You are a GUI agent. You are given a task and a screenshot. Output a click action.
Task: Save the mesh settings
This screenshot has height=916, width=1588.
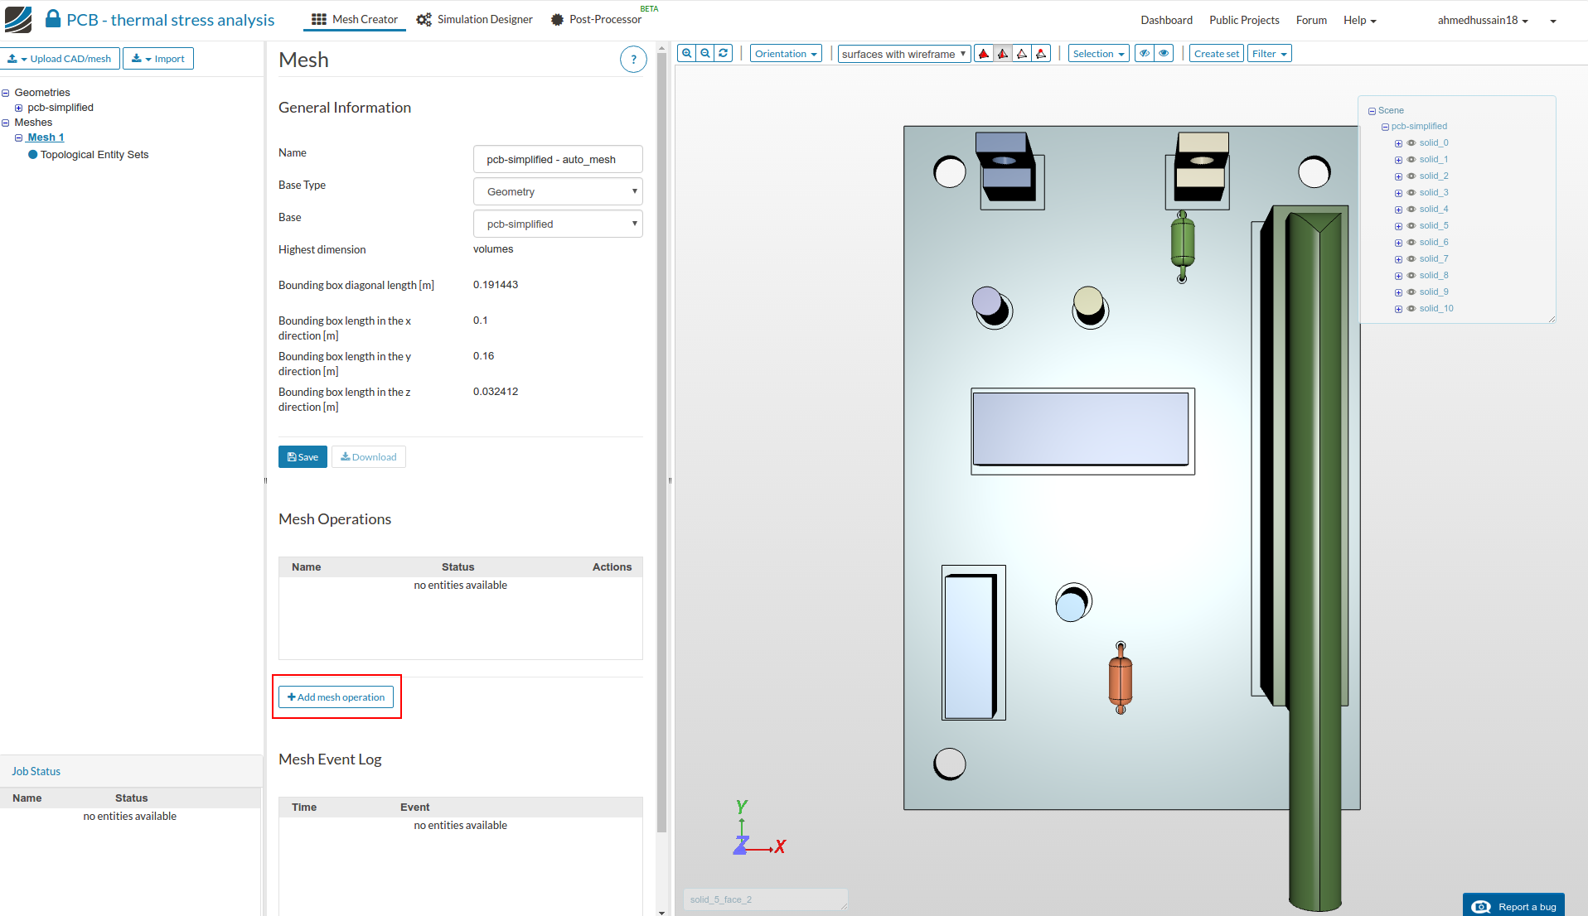tap(303, 457)
